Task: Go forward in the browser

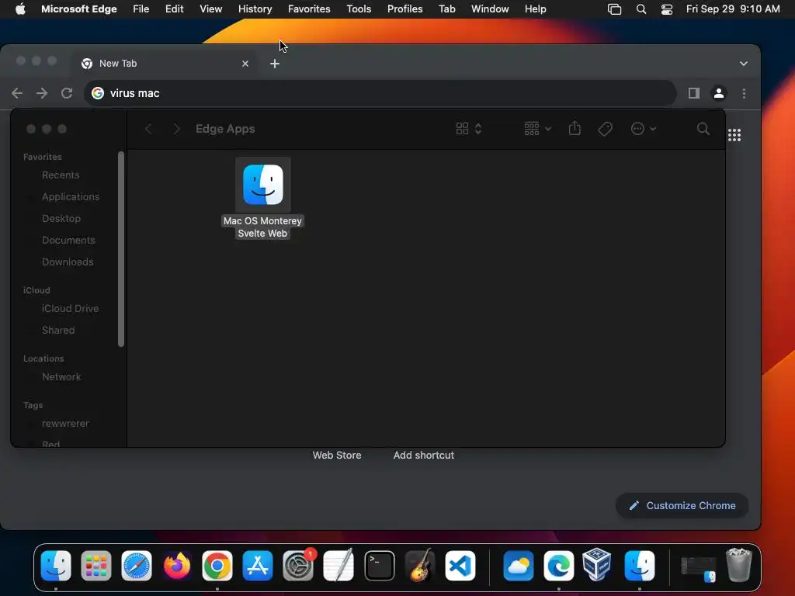Action: 42,93
